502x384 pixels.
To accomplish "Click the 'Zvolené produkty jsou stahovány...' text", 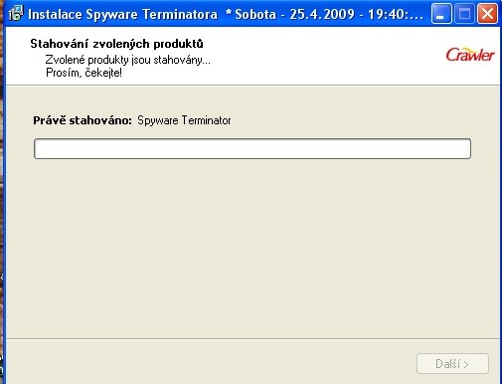I will coord(127,60).
